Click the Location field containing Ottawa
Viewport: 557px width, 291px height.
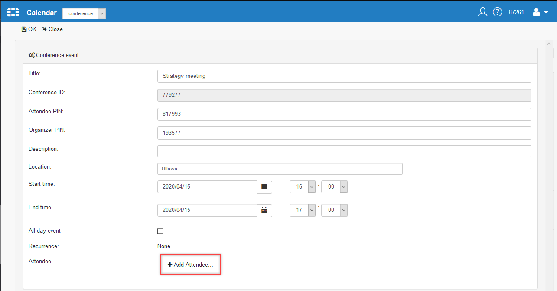(280, 169)
